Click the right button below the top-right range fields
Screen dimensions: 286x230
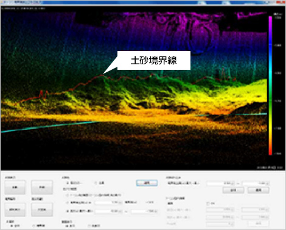258,190
